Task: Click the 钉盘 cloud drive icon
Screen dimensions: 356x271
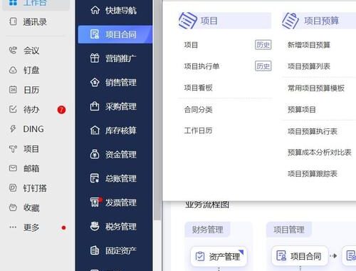Action: tap(13, 70)
